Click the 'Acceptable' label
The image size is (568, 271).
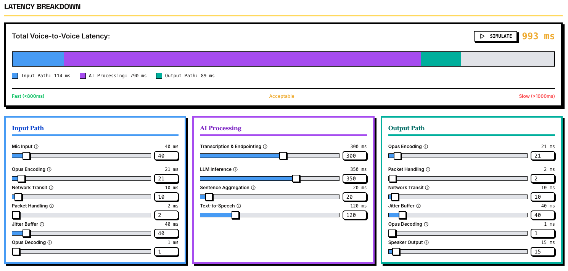click(282, 96)
